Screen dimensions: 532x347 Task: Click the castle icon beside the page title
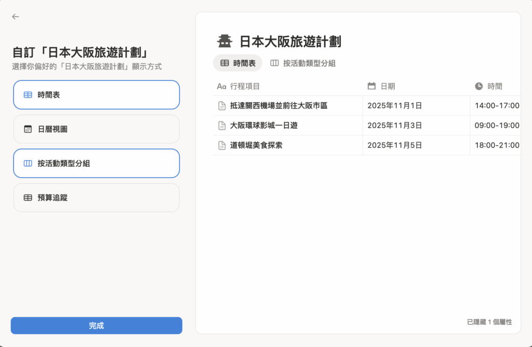[224, 41]
